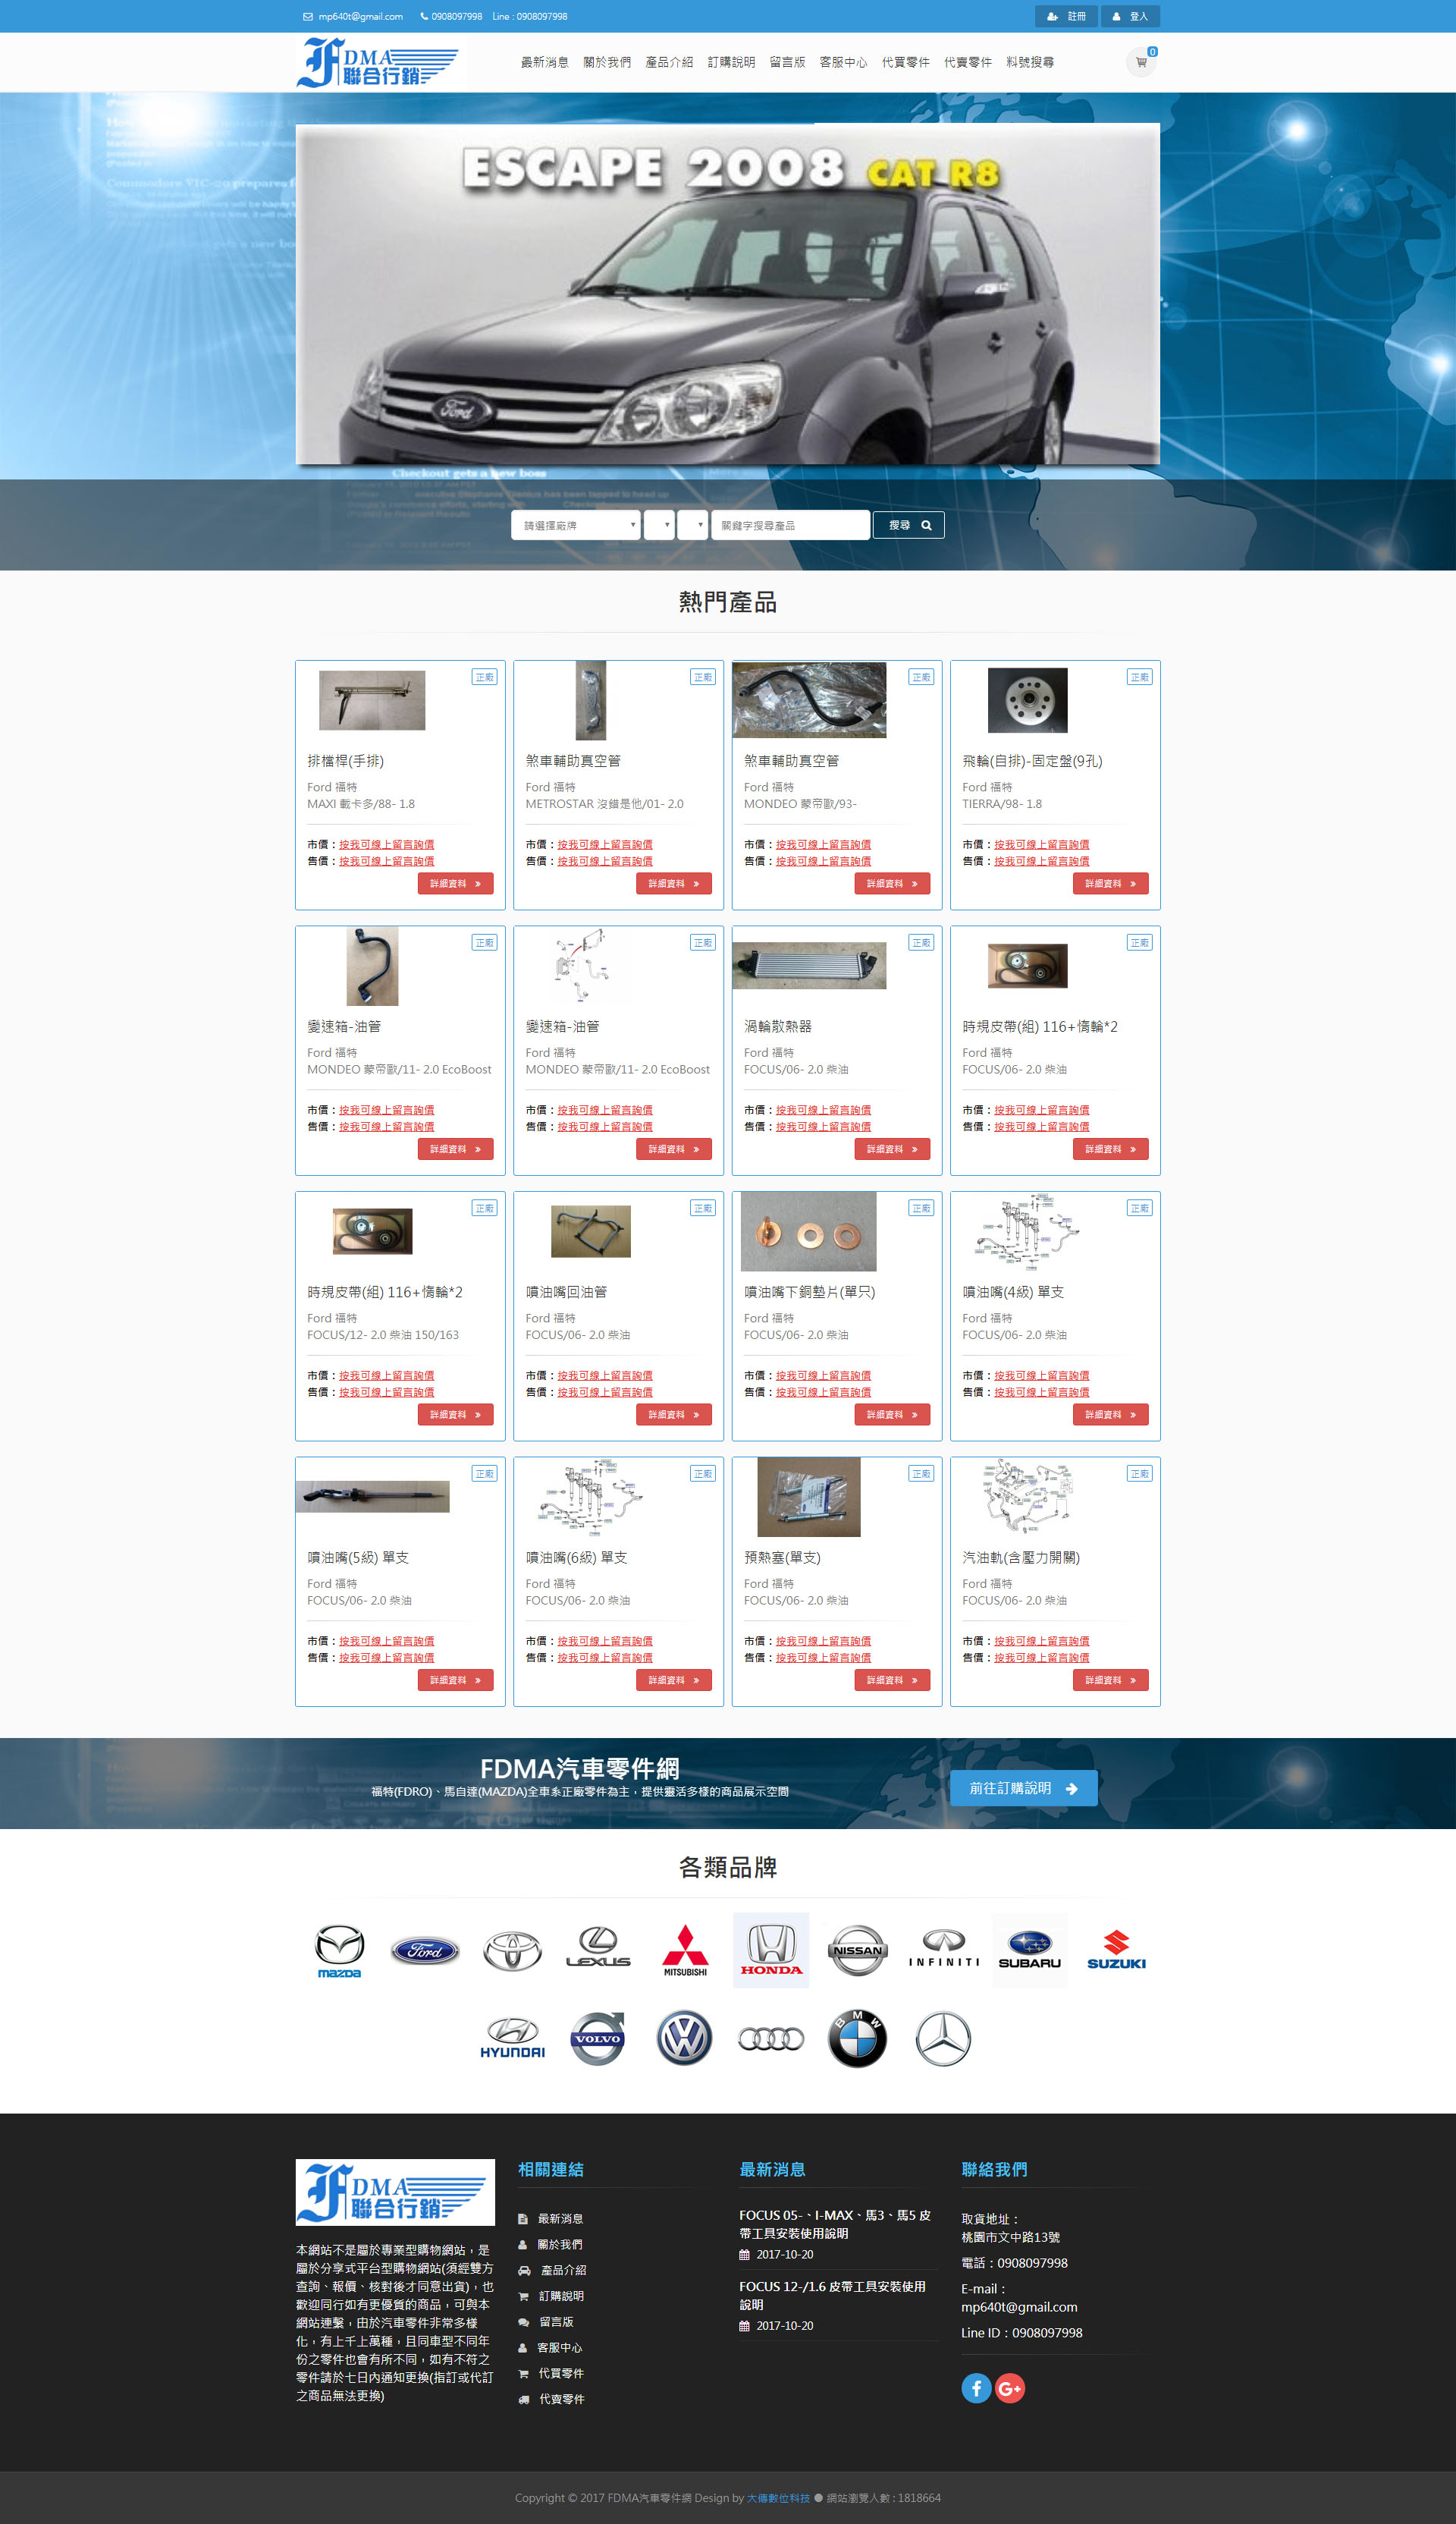Click the FDMA logo in header
This screenshot has height=2524, width=1456.
tap(378, 62)
